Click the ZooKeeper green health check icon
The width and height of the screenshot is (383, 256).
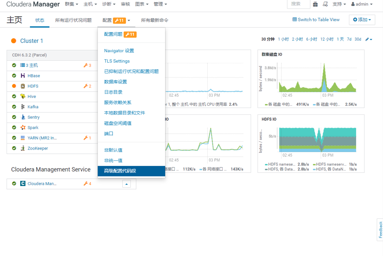(14, 148)
